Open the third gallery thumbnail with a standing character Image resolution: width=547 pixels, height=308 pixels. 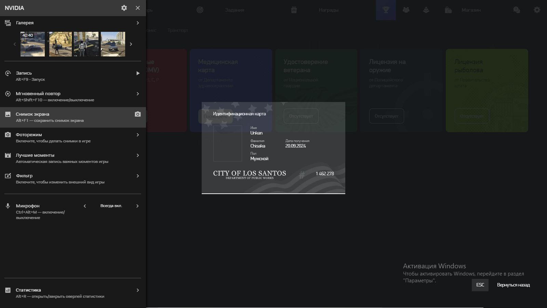click(x=86, y=44)
